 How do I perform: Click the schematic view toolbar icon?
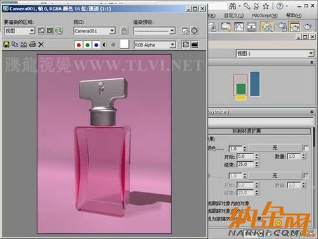click(251, 27)
